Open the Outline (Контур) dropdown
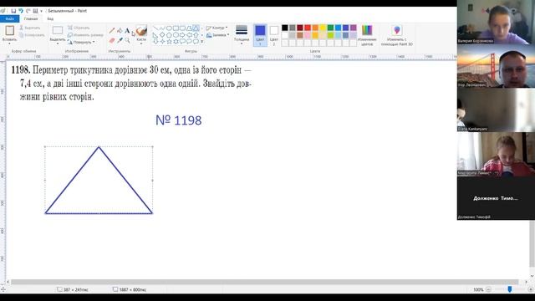 (x=217, y=28)
